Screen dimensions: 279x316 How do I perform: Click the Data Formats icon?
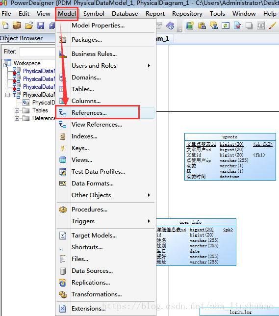coord(63,184)
